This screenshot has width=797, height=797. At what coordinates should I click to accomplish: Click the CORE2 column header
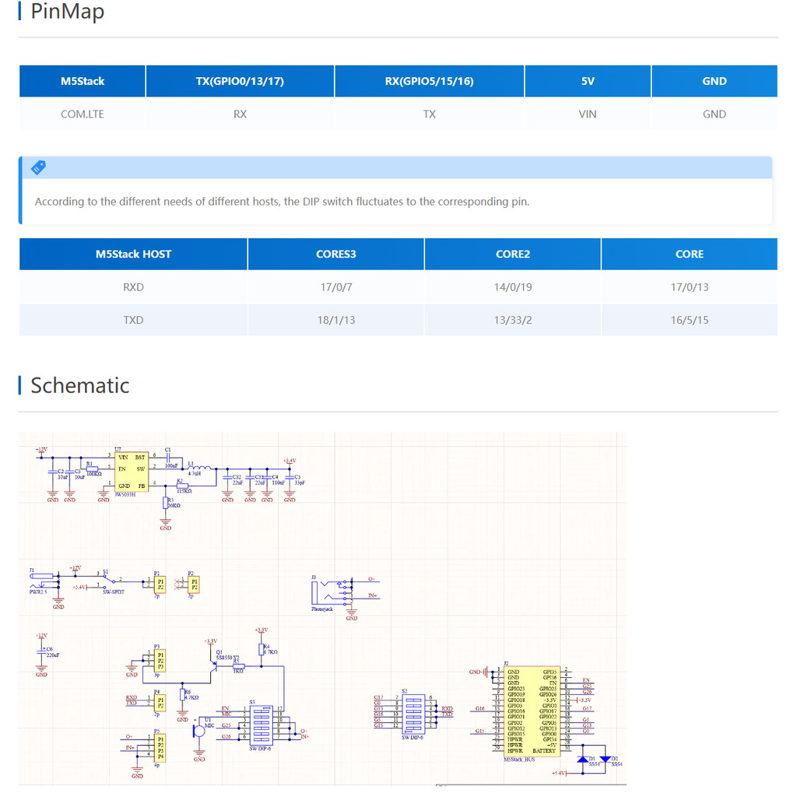[512, 254]
